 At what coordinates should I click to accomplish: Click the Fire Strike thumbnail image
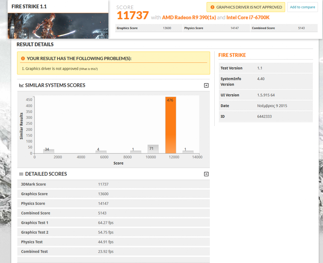click(58, 26)
